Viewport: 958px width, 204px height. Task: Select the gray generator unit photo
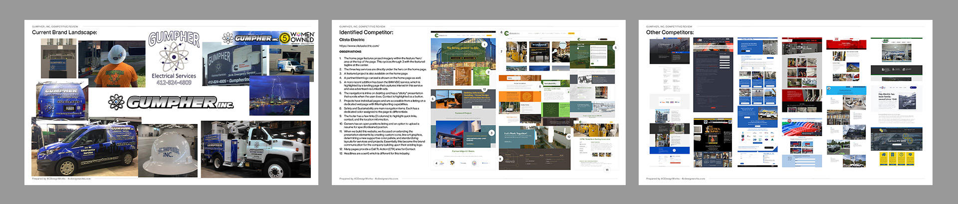(x=58, y=58)
